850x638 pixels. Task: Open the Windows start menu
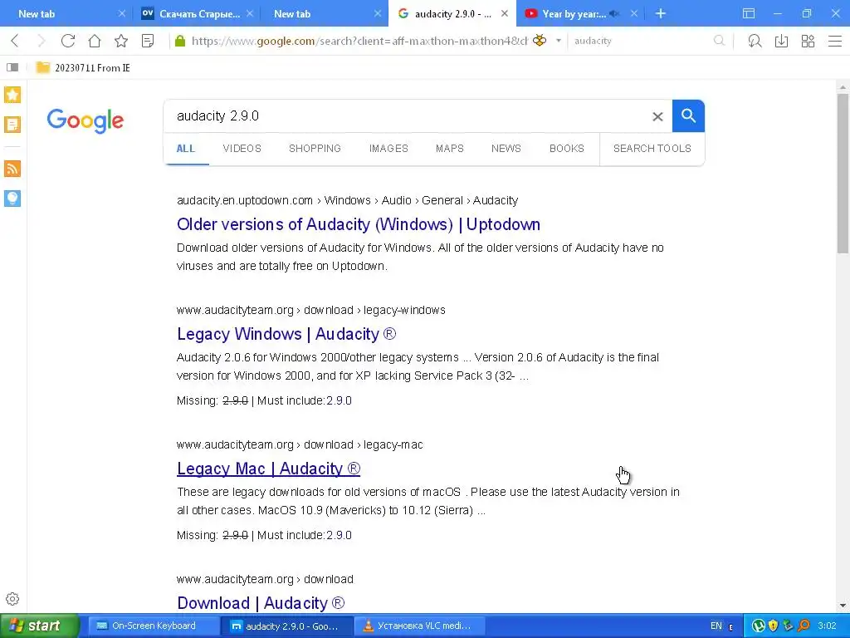[40, 626]
